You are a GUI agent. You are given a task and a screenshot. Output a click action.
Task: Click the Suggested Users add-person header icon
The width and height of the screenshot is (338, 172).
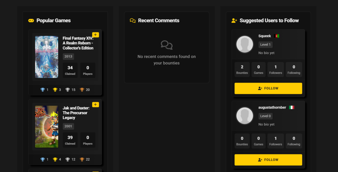click(x=234, y=21)
